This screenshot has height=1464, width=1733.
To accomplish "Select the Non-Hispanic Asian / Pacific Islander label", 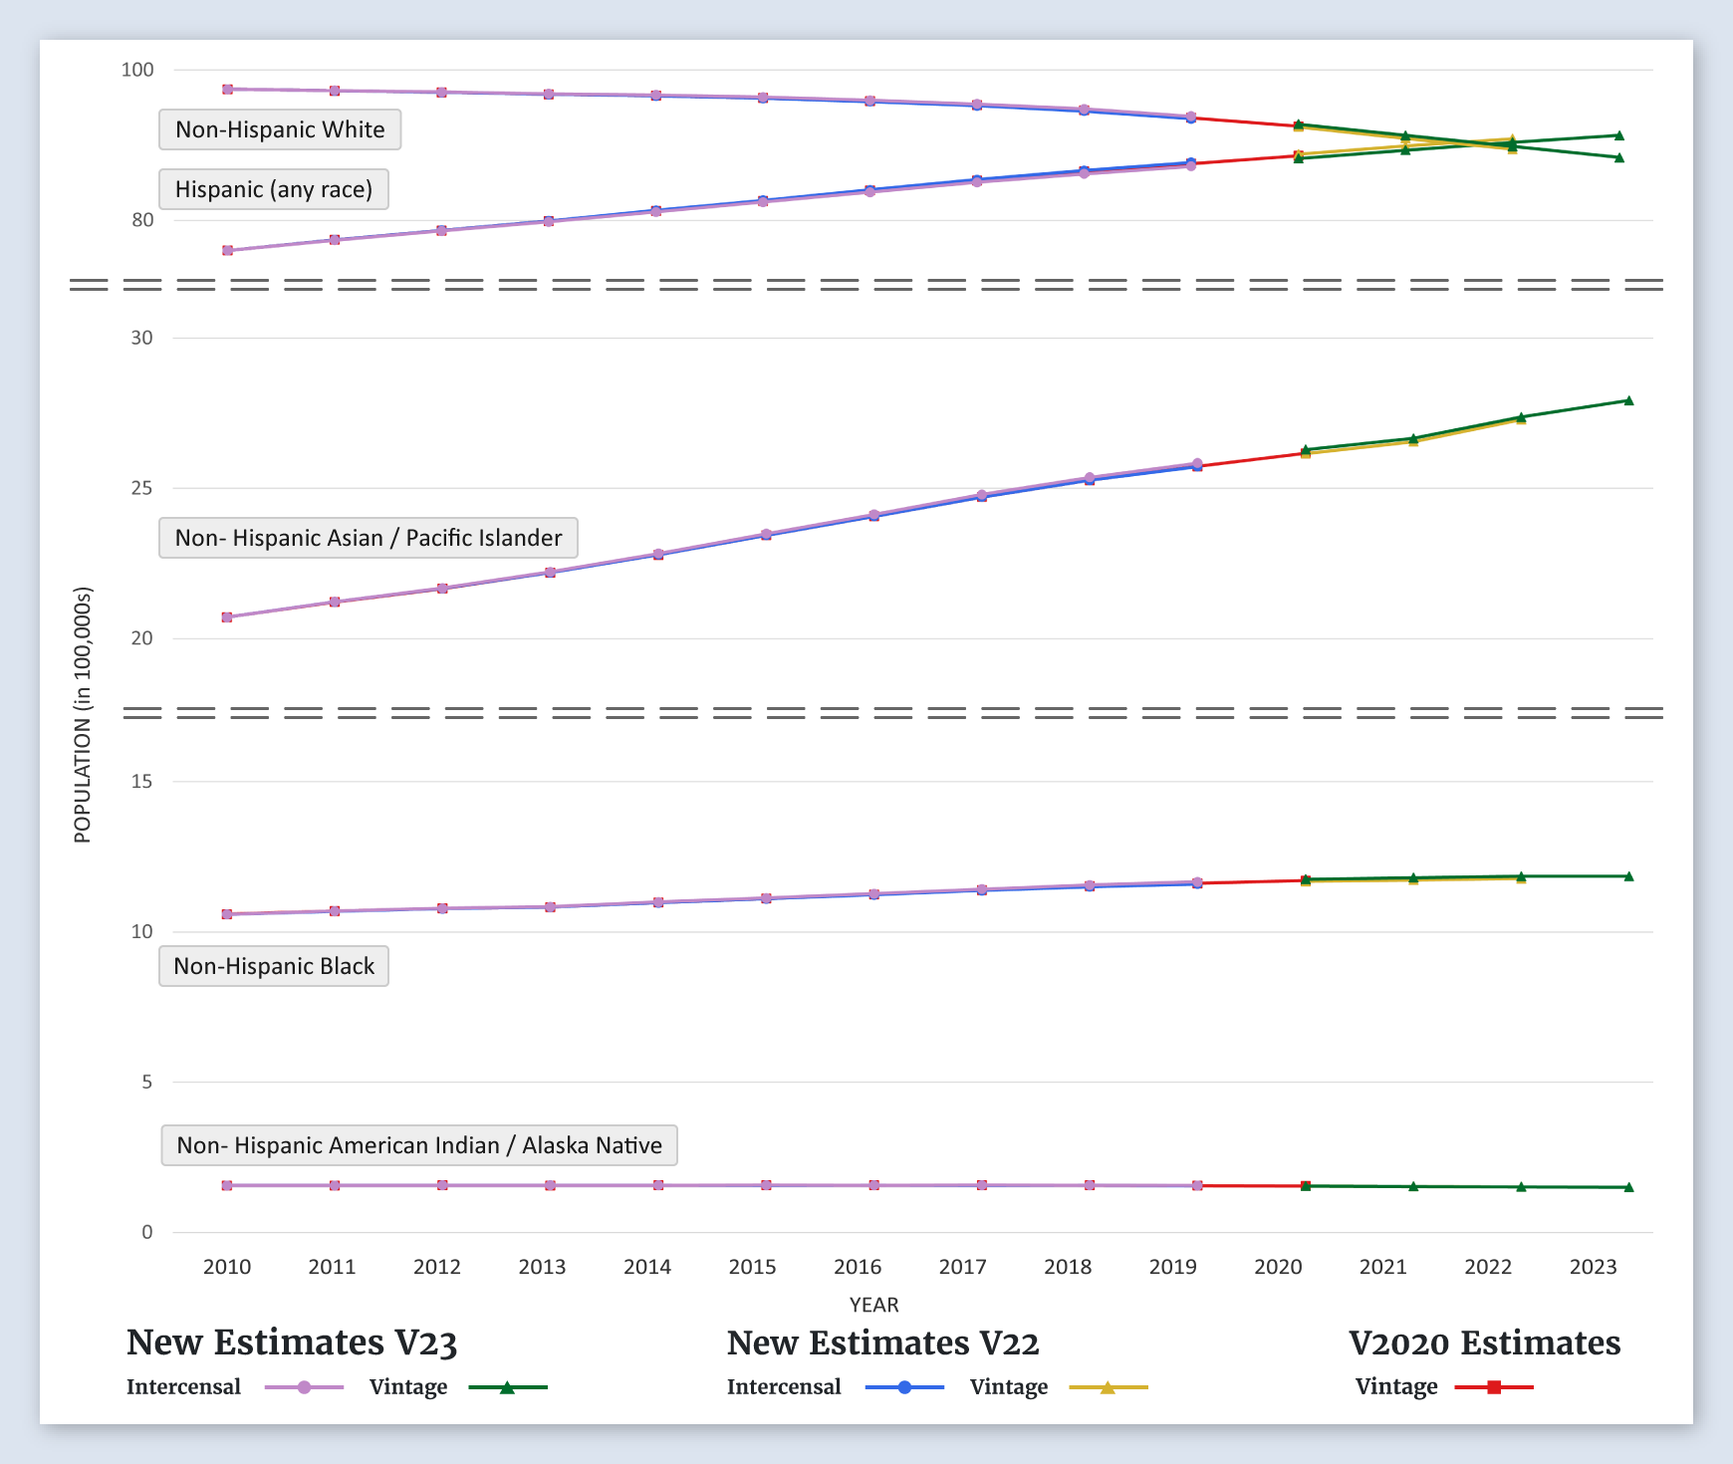I will tap(369, 538).
